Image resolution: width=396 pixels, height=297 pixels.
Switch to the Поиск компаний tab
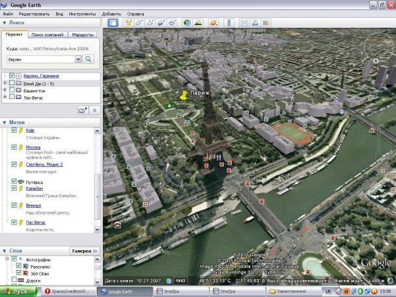[x=48, y=35]
